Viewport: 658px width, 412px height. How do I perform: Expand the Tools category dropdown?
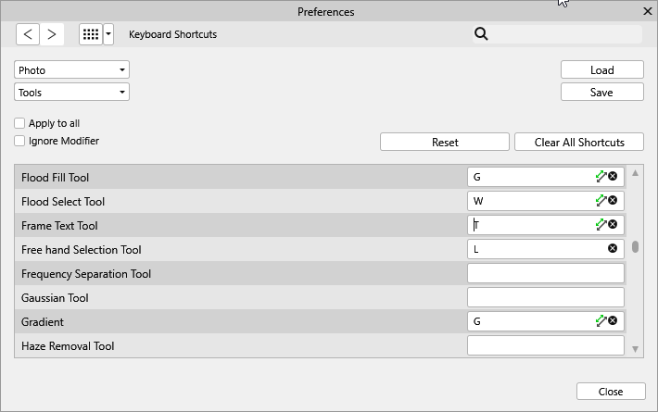(72, 93)
